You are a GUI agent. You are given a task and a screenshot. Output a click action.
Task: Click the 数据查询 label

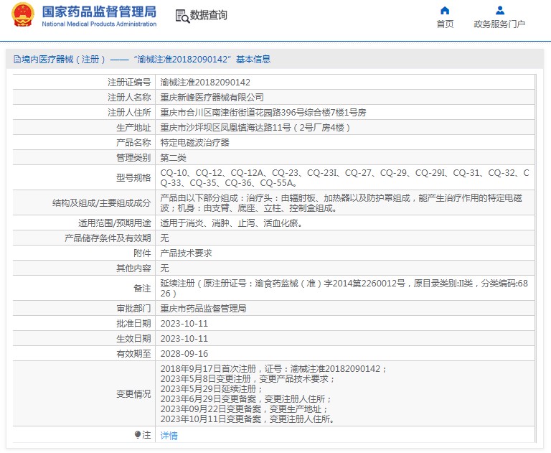pyautogui.click(x=208, y=15)
